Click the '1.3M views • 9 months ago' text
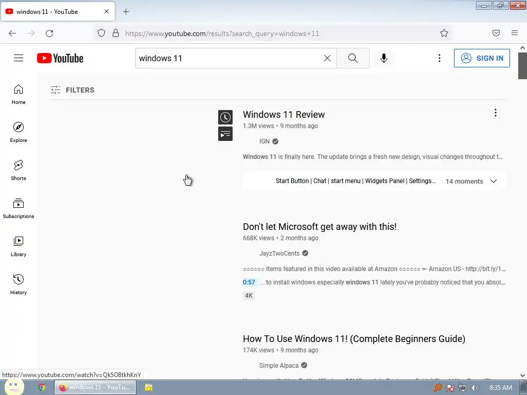The height and width of the screenshot is (395, 527). pos(280,126)
